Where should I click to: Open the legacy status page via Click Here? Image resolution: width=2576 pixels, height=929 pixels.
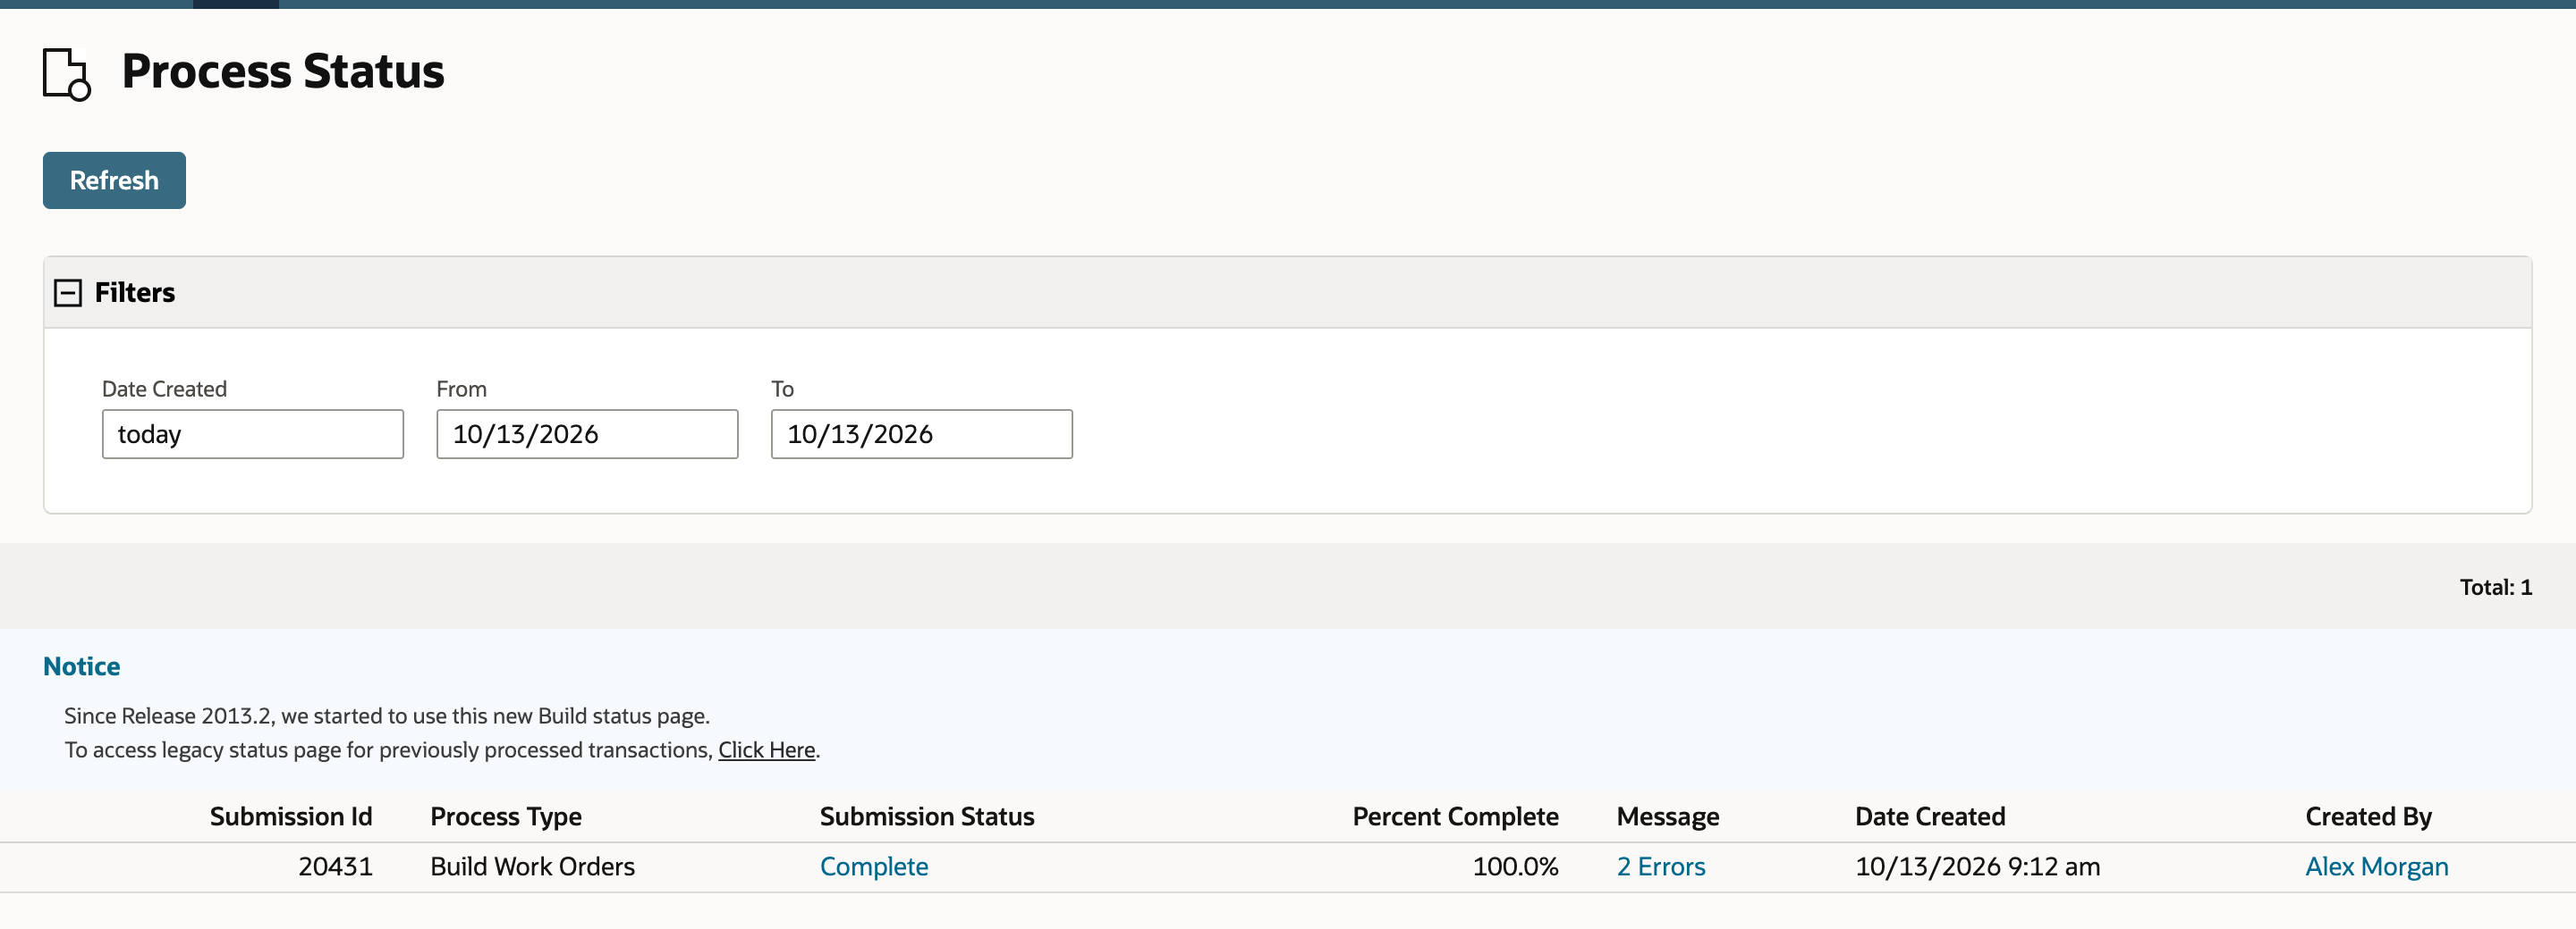click(767, 750)
